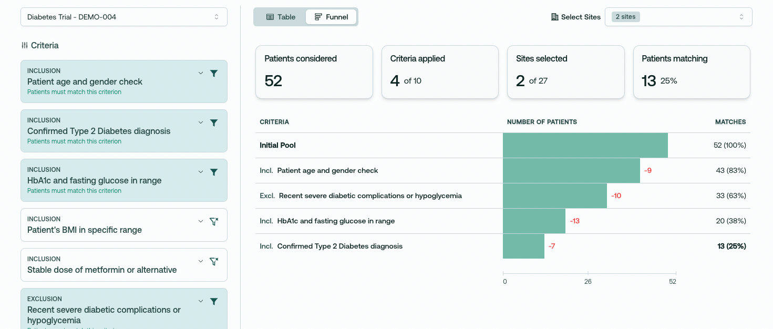Toggle filter icon on HbA1c and fasting glucose
Viewport: 773px width, 329px height.
pos(214,172)
